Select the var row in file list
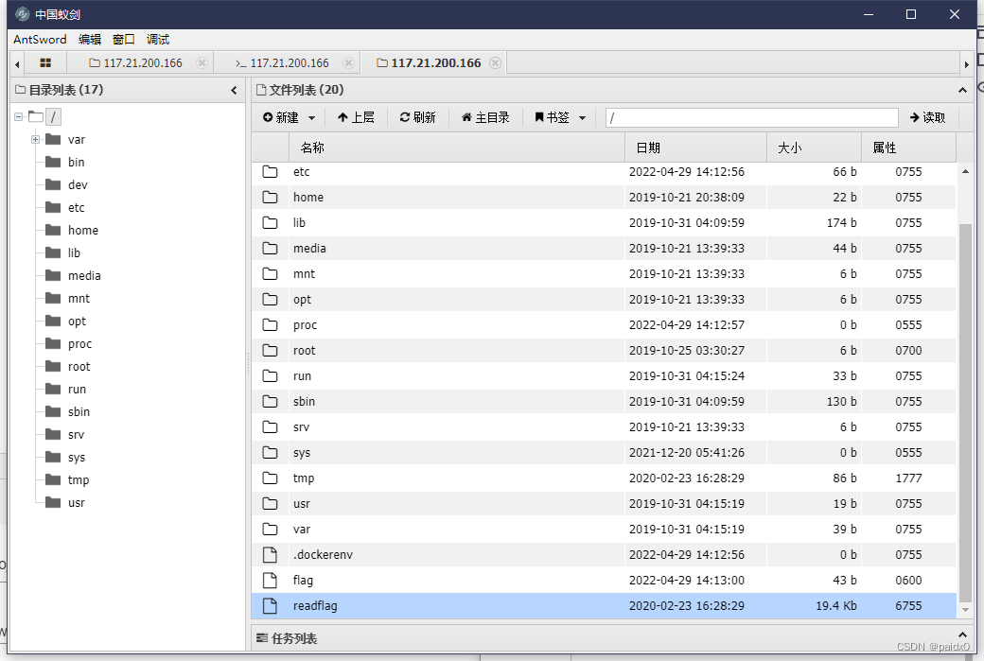This screenshot has width=984, height=661. [604, 530]
